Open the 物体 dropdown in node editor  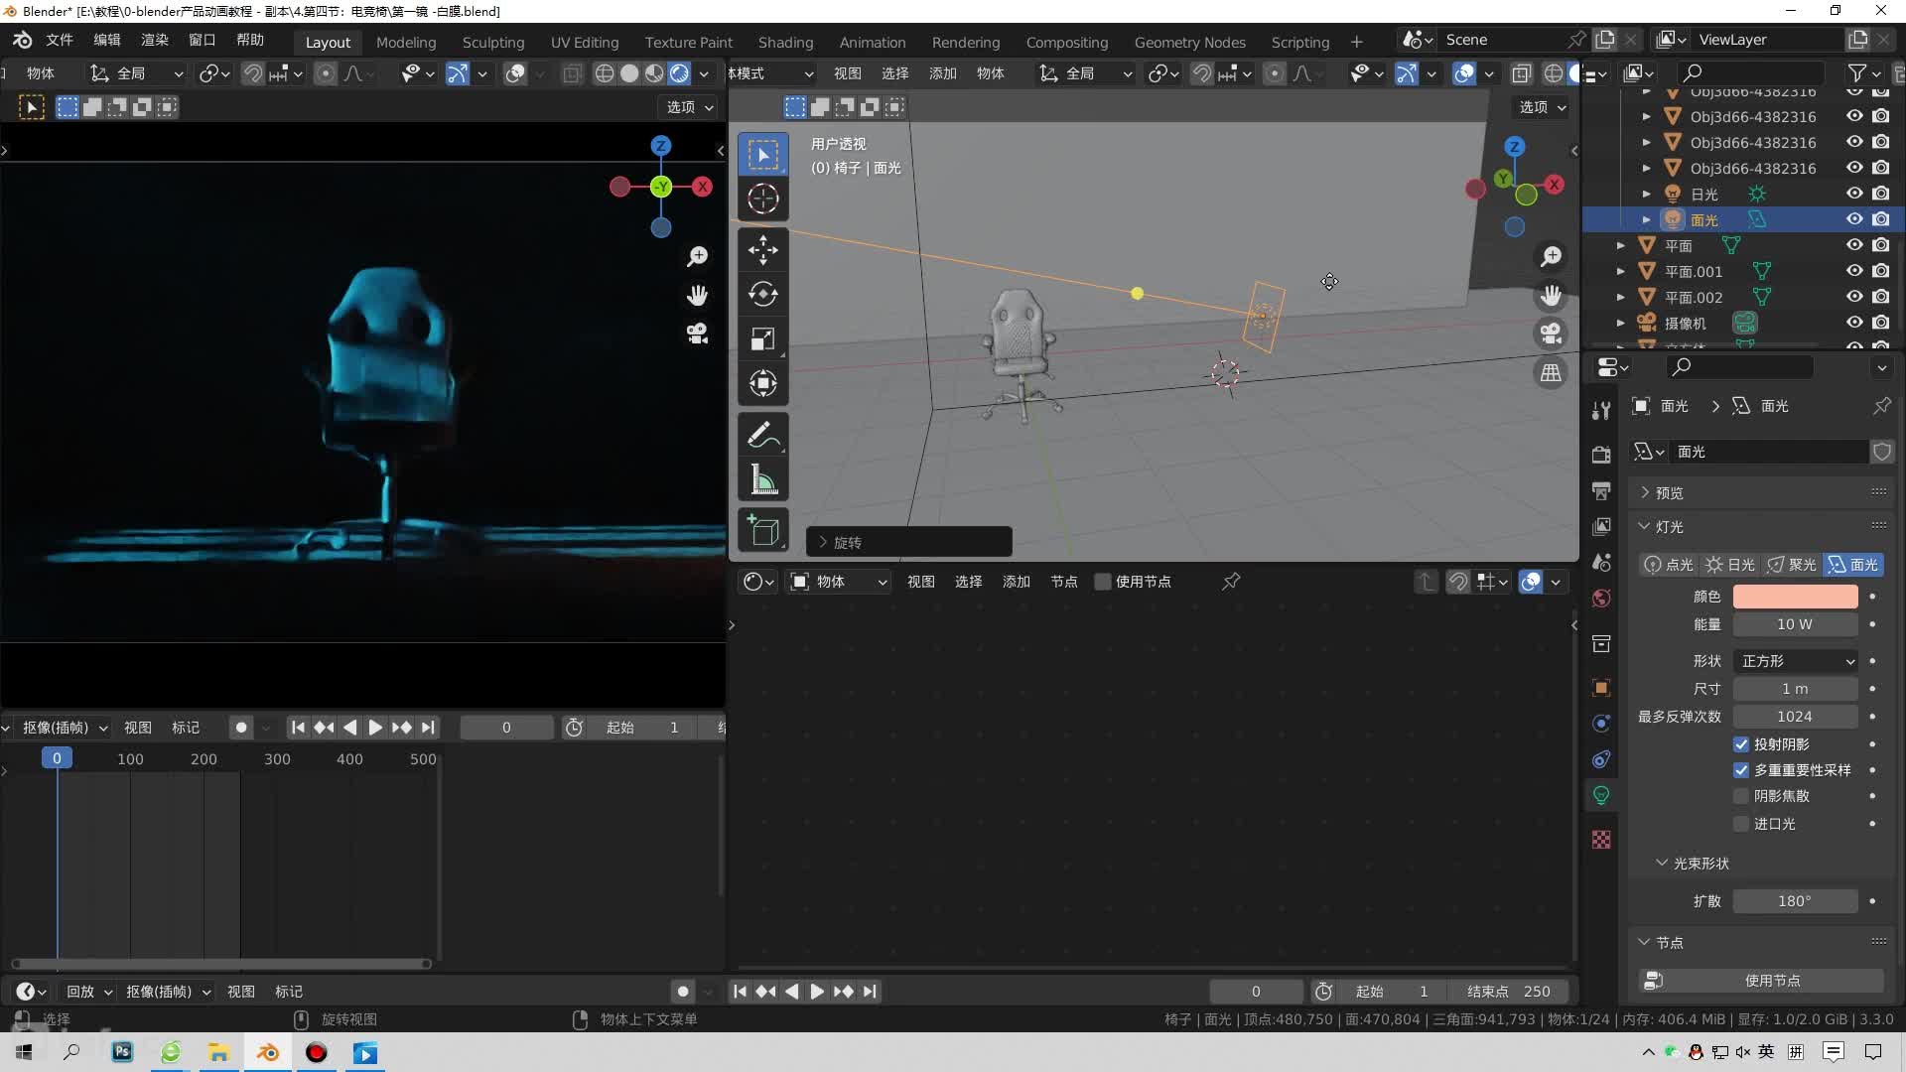(x=839, y=582)
